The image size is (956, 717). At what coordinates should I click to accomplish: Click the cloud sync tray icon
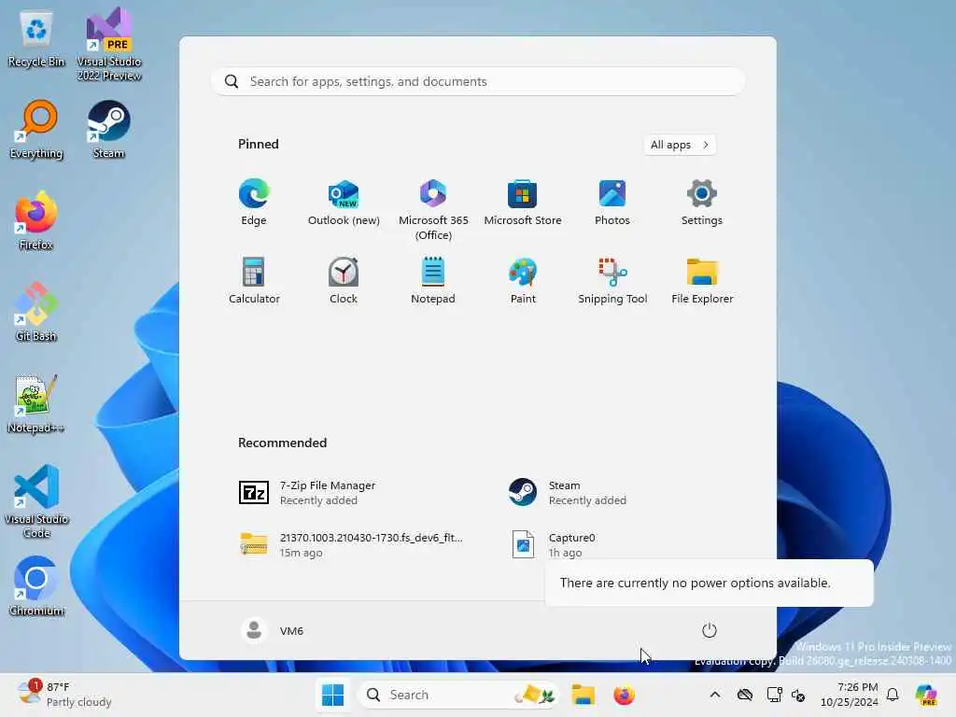744,695
